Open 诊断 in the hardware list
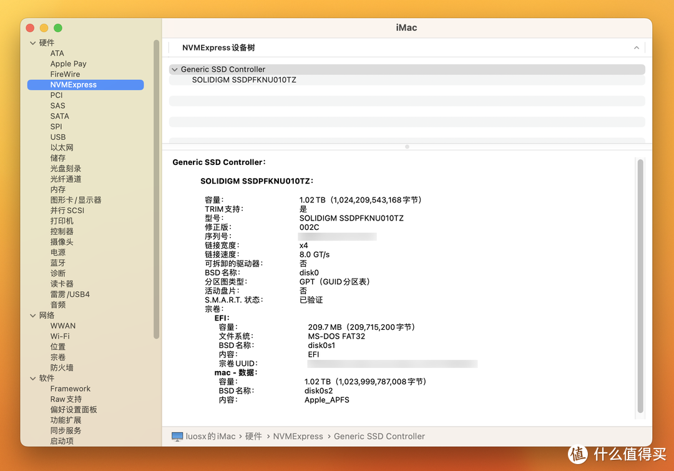This screenshot has height=471, width=674. tap(57, 274)
